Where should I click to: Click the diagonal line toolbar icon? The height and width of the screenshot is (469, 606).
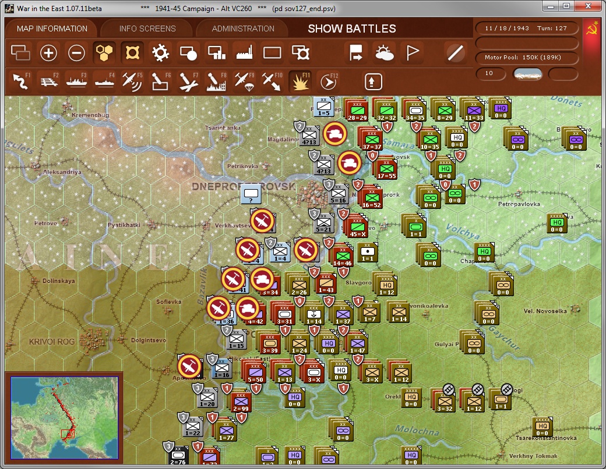(x=455, y=53)
